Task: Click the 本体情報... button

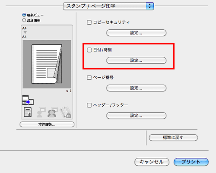Action: [47, 124]
